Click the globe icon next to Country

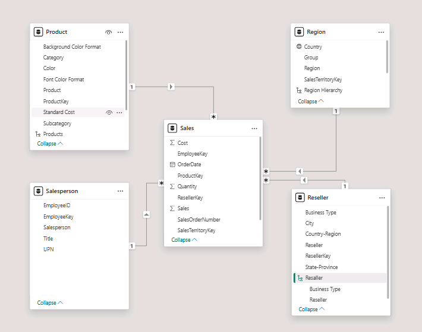(x=299, y=47)
